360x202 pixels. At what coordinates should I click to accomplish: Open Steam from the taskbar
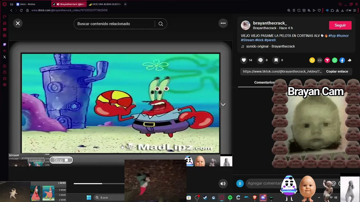point(205,198)
